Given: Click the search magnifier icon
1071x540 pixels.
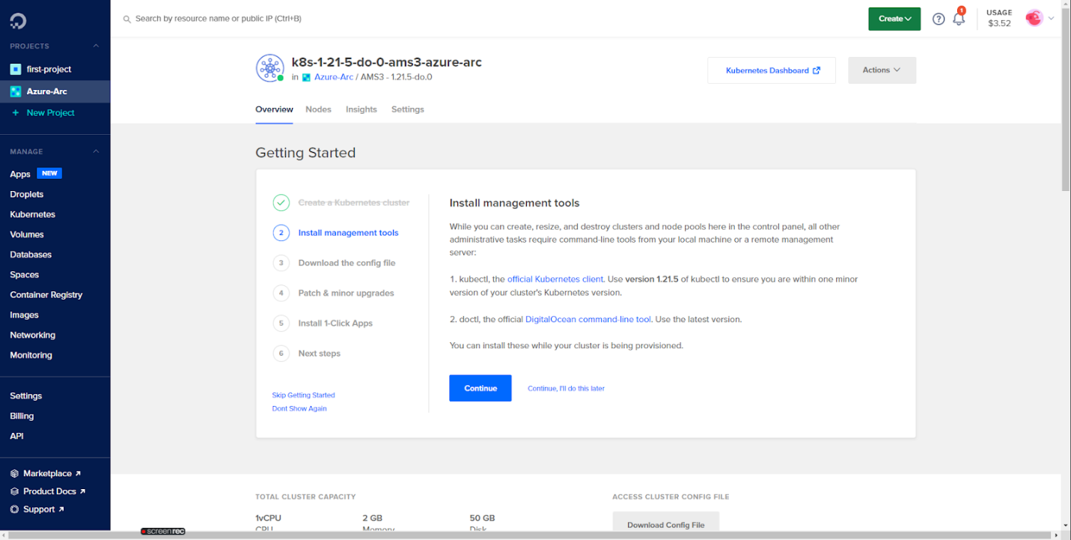Looking at the screenshot, I should point(127,19).
